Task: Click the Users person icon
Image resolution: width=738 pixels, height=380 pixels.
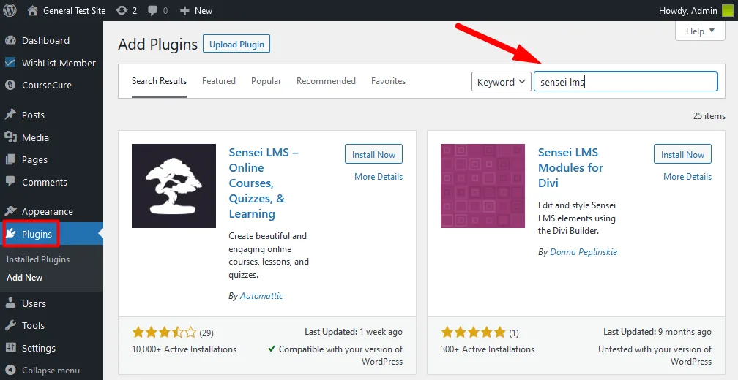Action: pyautogui.click(x=10, y=303)
